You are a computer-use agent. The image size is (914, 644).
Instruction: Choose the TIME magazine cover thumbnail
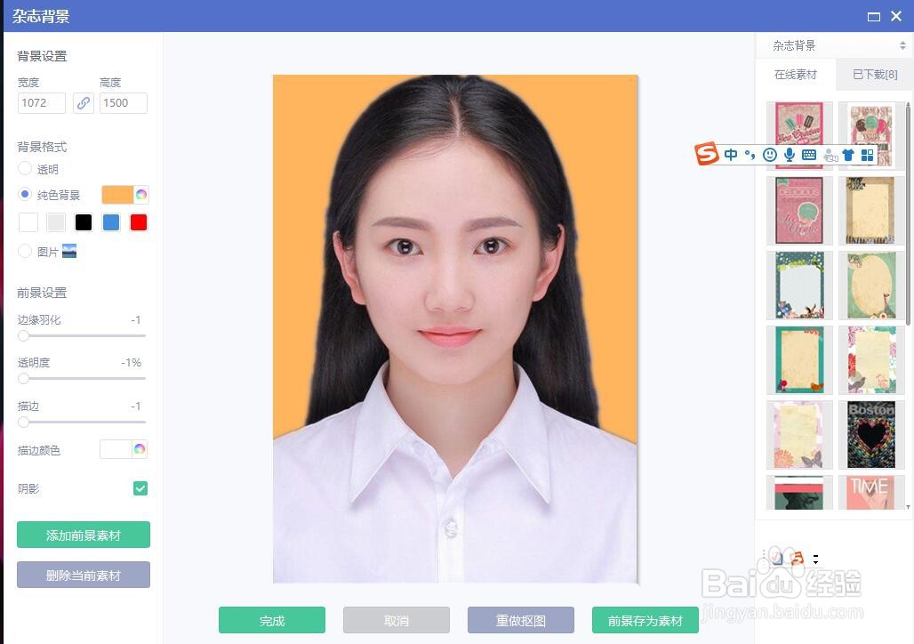click(871, 494)
